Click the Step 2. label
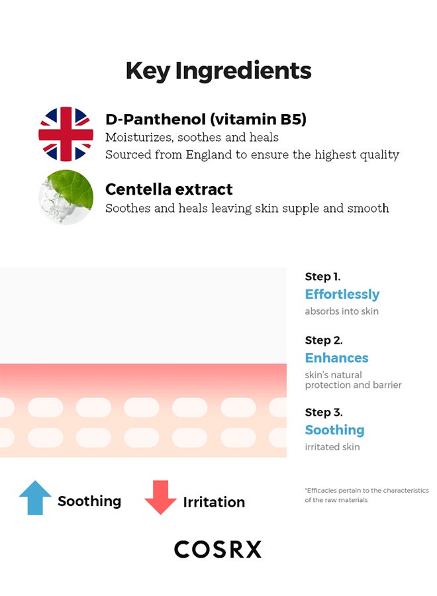 324,340
